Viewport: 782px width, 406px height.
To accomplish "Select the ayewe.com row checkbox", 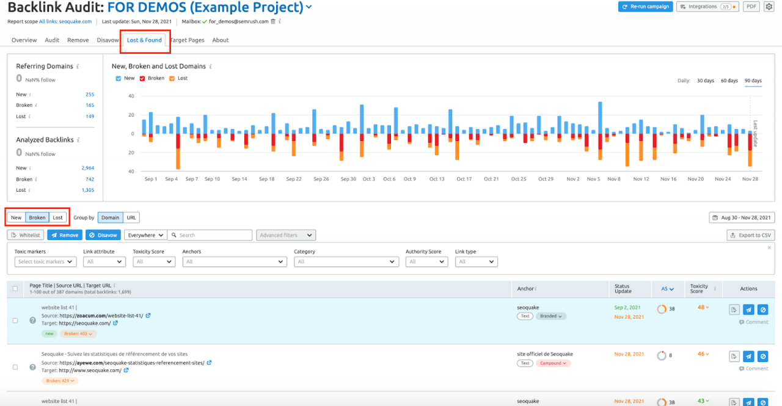I will pos(15,367).
